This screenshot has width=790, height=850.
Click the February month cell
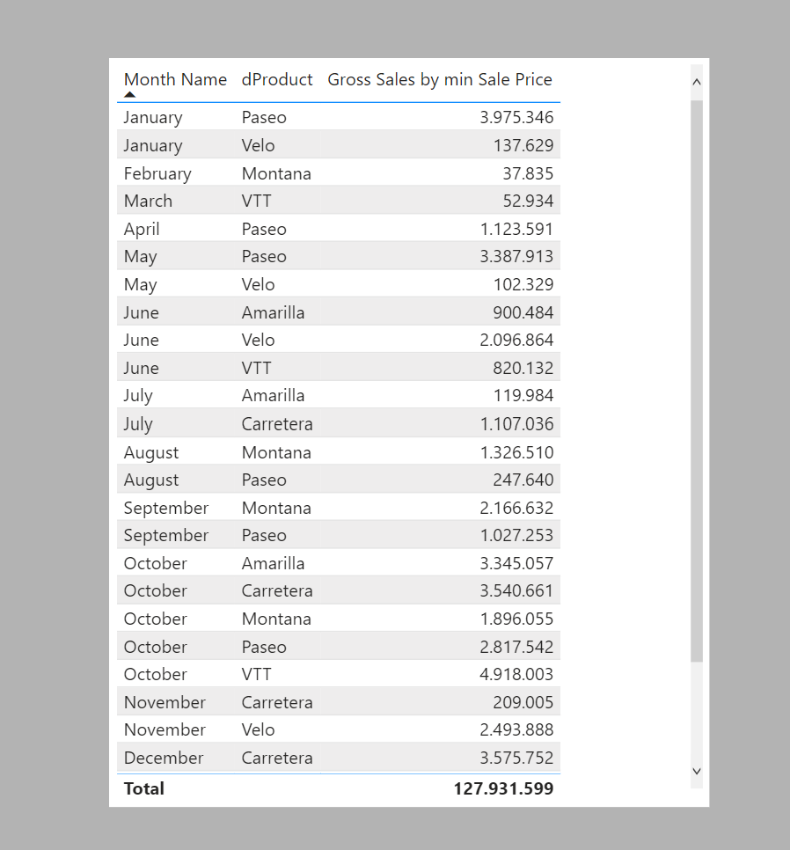[157, 173]
